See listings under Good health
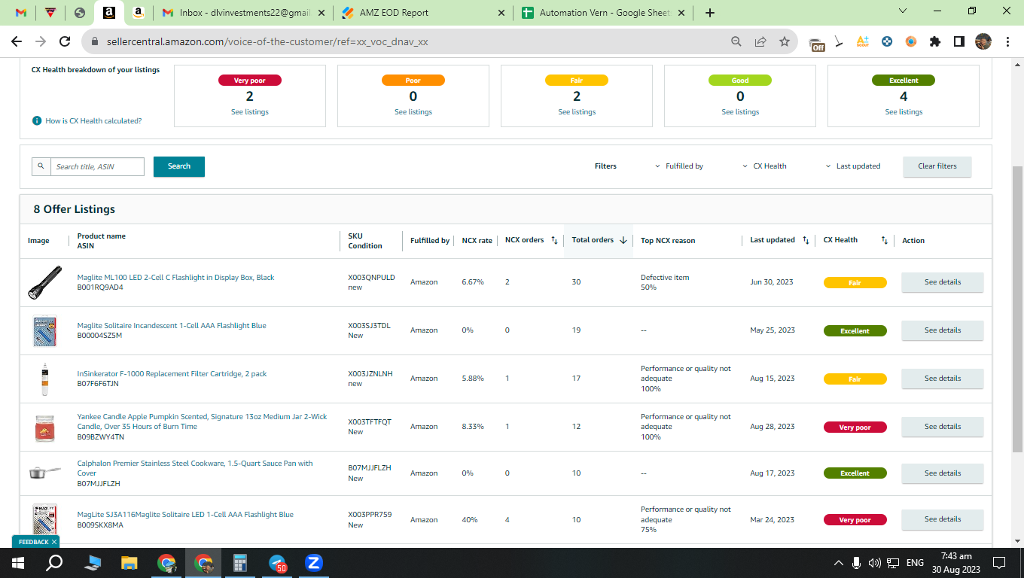Image resolution: width=1024 pixels, height=578 pixels. tap(740, 111)
